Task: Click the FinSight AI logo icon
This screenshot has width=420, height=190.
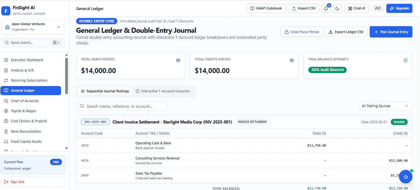Action: coord(6,11)
